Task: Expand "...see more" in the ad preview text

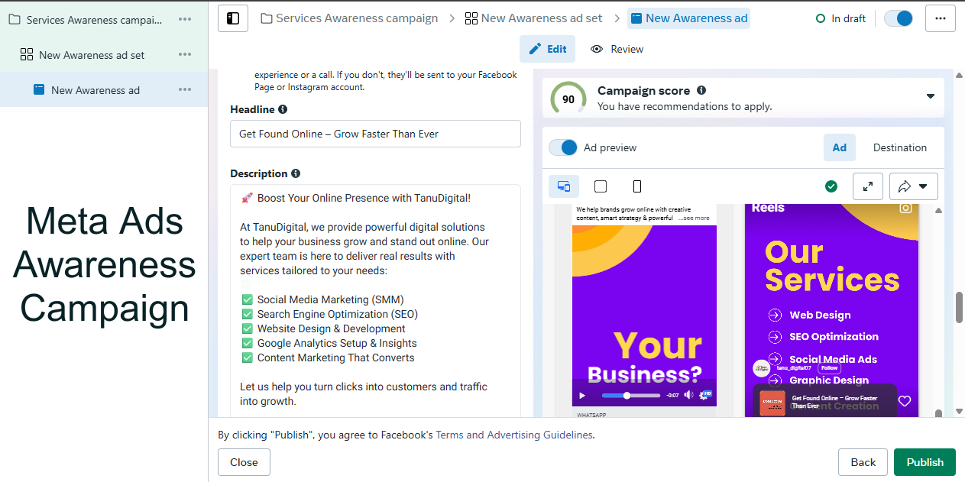Action: (695, 218)
